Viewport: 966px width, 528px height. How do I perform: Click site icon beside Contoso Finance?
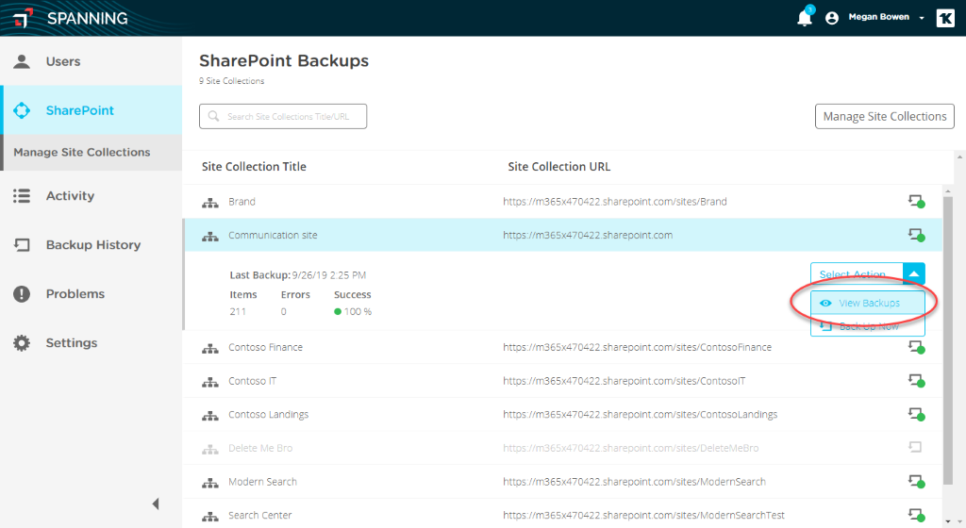[210, 348]
